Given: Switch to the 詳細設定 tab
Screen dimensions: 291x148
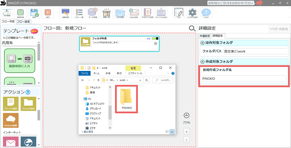Looking at the screenshot, I should tap(218, 35).
